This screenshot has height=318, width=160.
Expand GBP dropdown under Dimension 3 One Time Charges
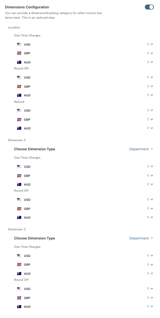click(150, 264)
